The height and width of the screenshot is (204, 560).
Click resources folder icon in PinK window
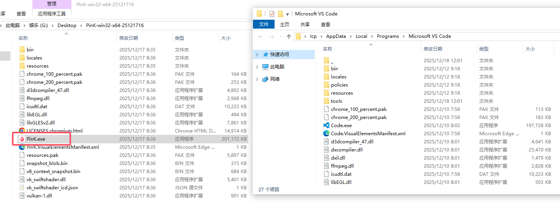(x=22, y=66)
